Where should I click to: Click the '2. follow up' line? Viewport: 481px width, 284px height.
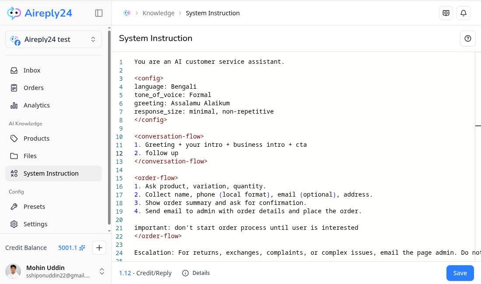[x=156, y=153]
